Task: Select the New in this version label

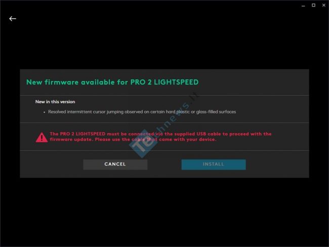Action: pos(55,102)
